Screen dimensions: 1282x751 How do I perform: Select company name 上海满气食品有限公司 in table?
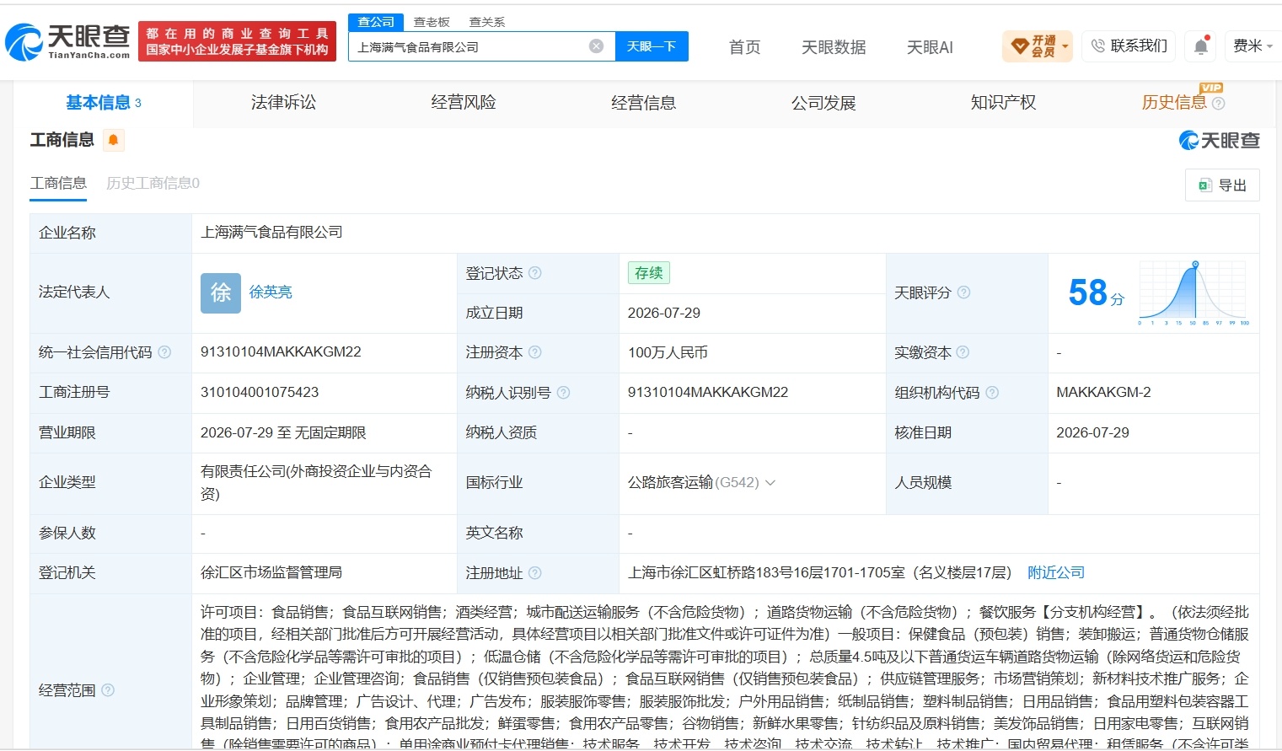[271, 233]
